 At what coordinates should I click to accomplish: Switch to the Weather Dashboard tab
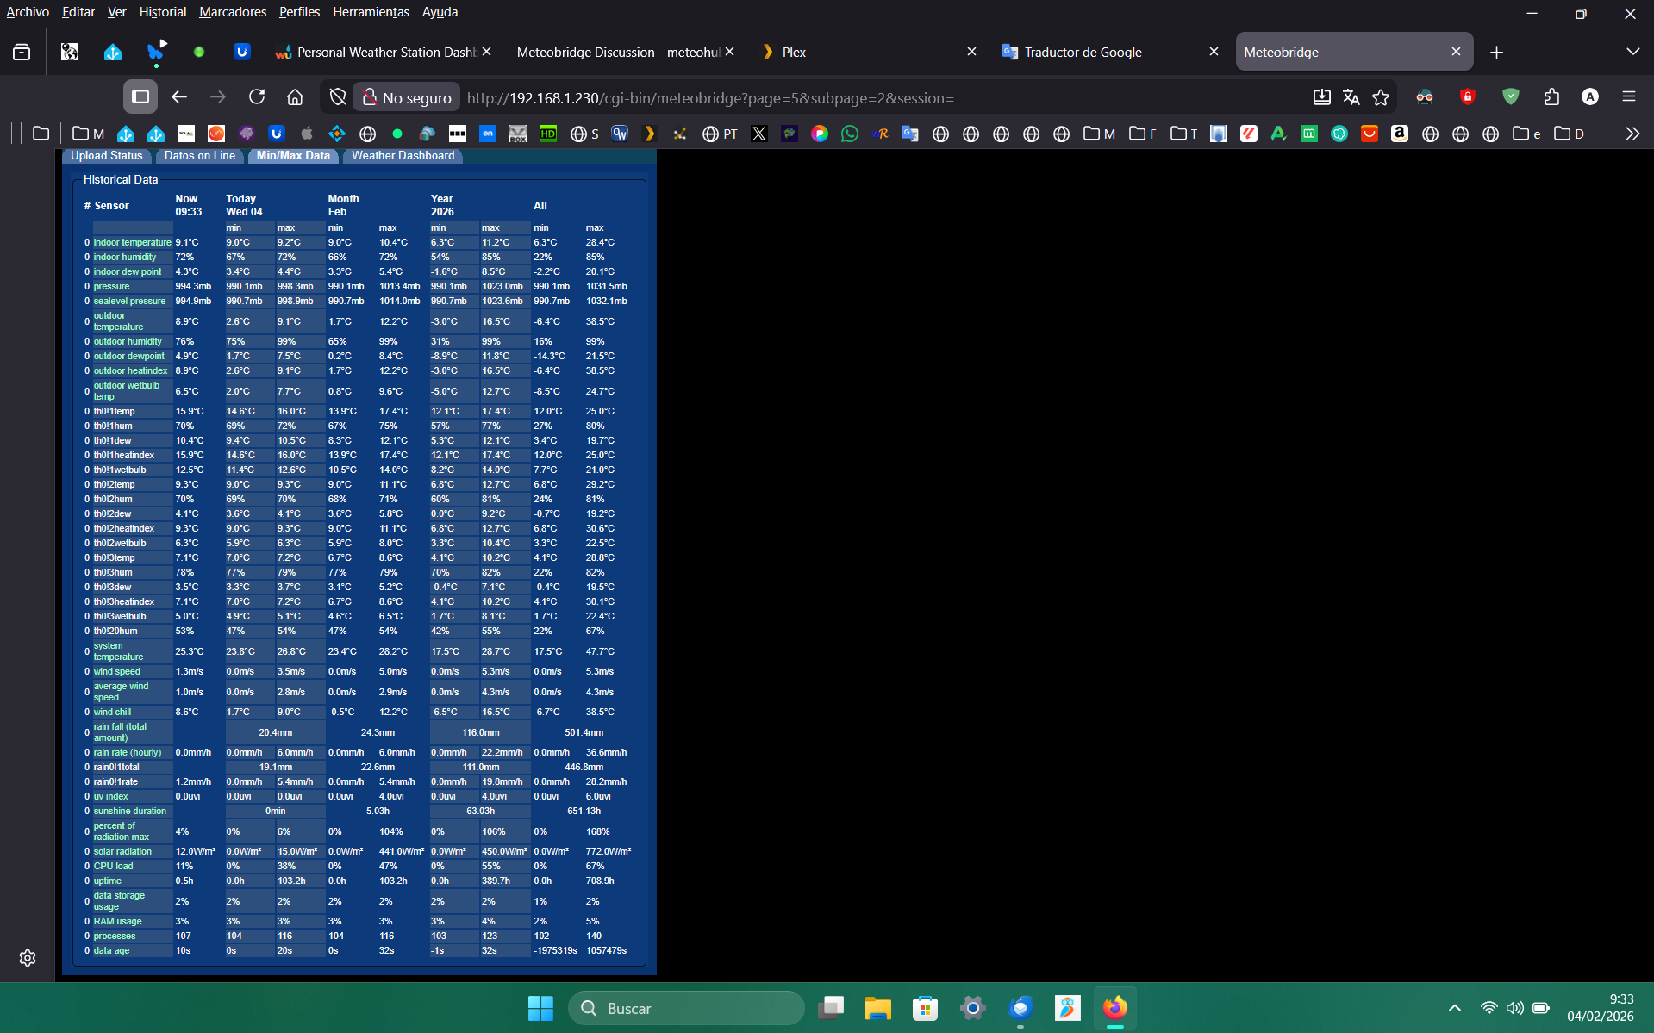[x=403, y=156]
